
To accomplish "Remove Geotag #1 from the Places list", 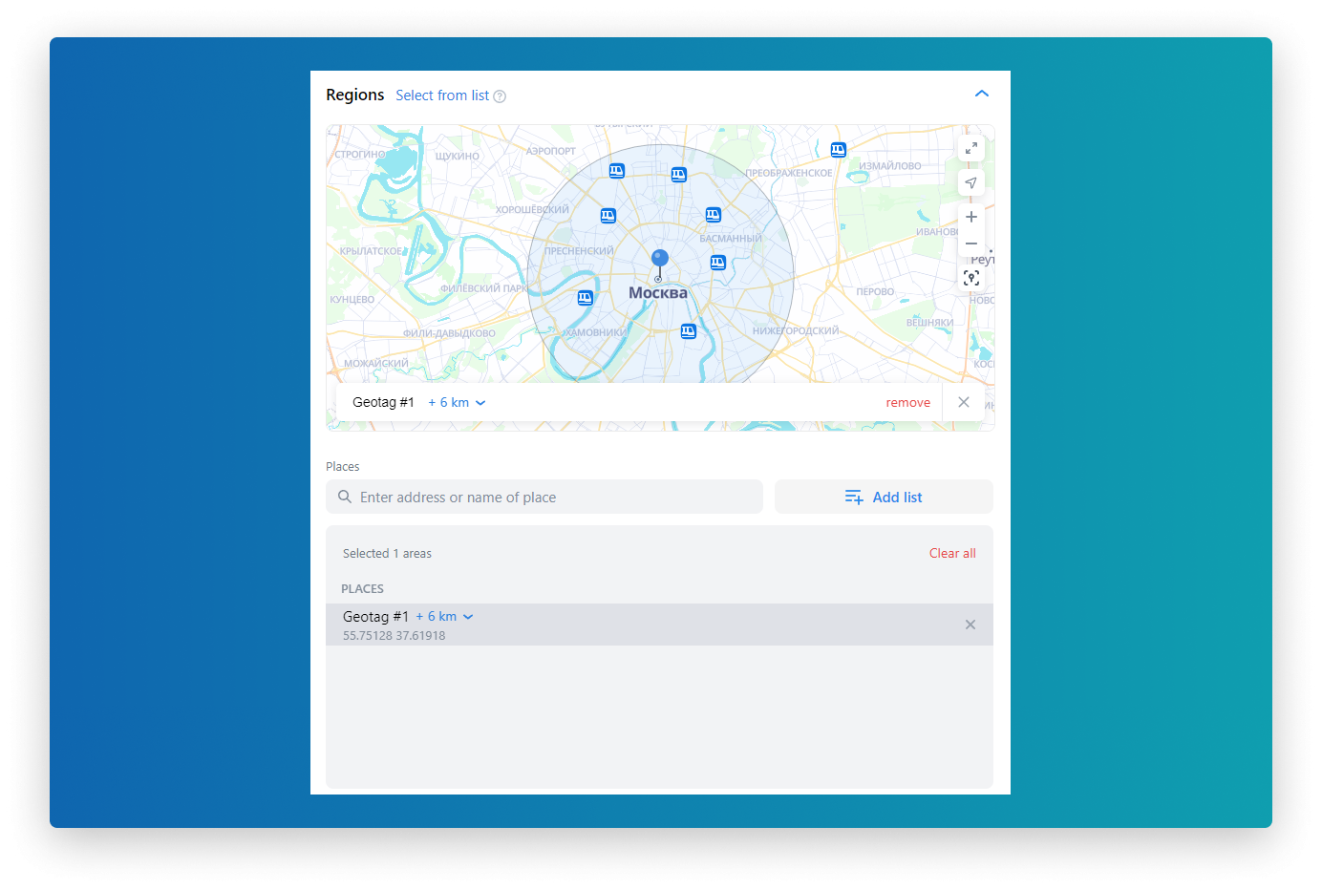I will click(970, 625).
